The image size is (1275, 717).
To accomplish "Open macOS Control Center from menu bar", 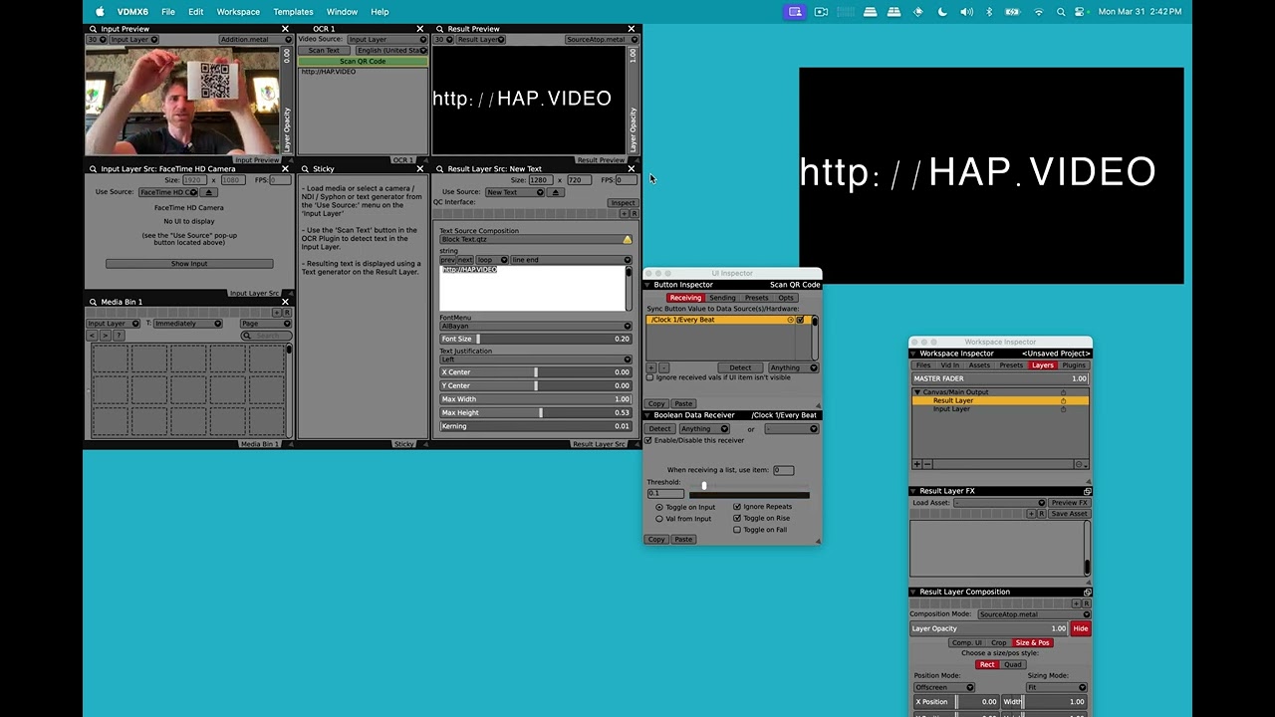I will click(x=1080, y=12).
